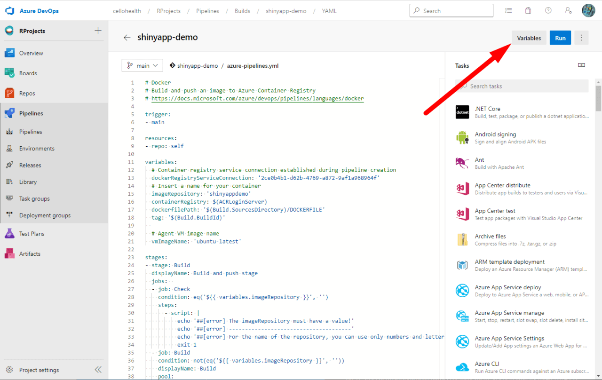Collapse the Tasks panel with its toggle icon

[581, 65]
